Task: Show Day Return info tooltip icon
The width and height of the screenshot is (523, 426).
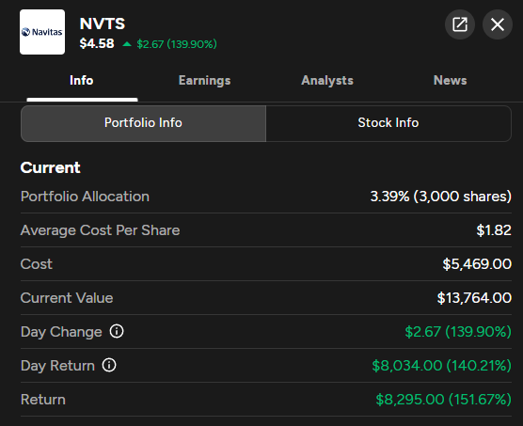Action: (109, 365)
